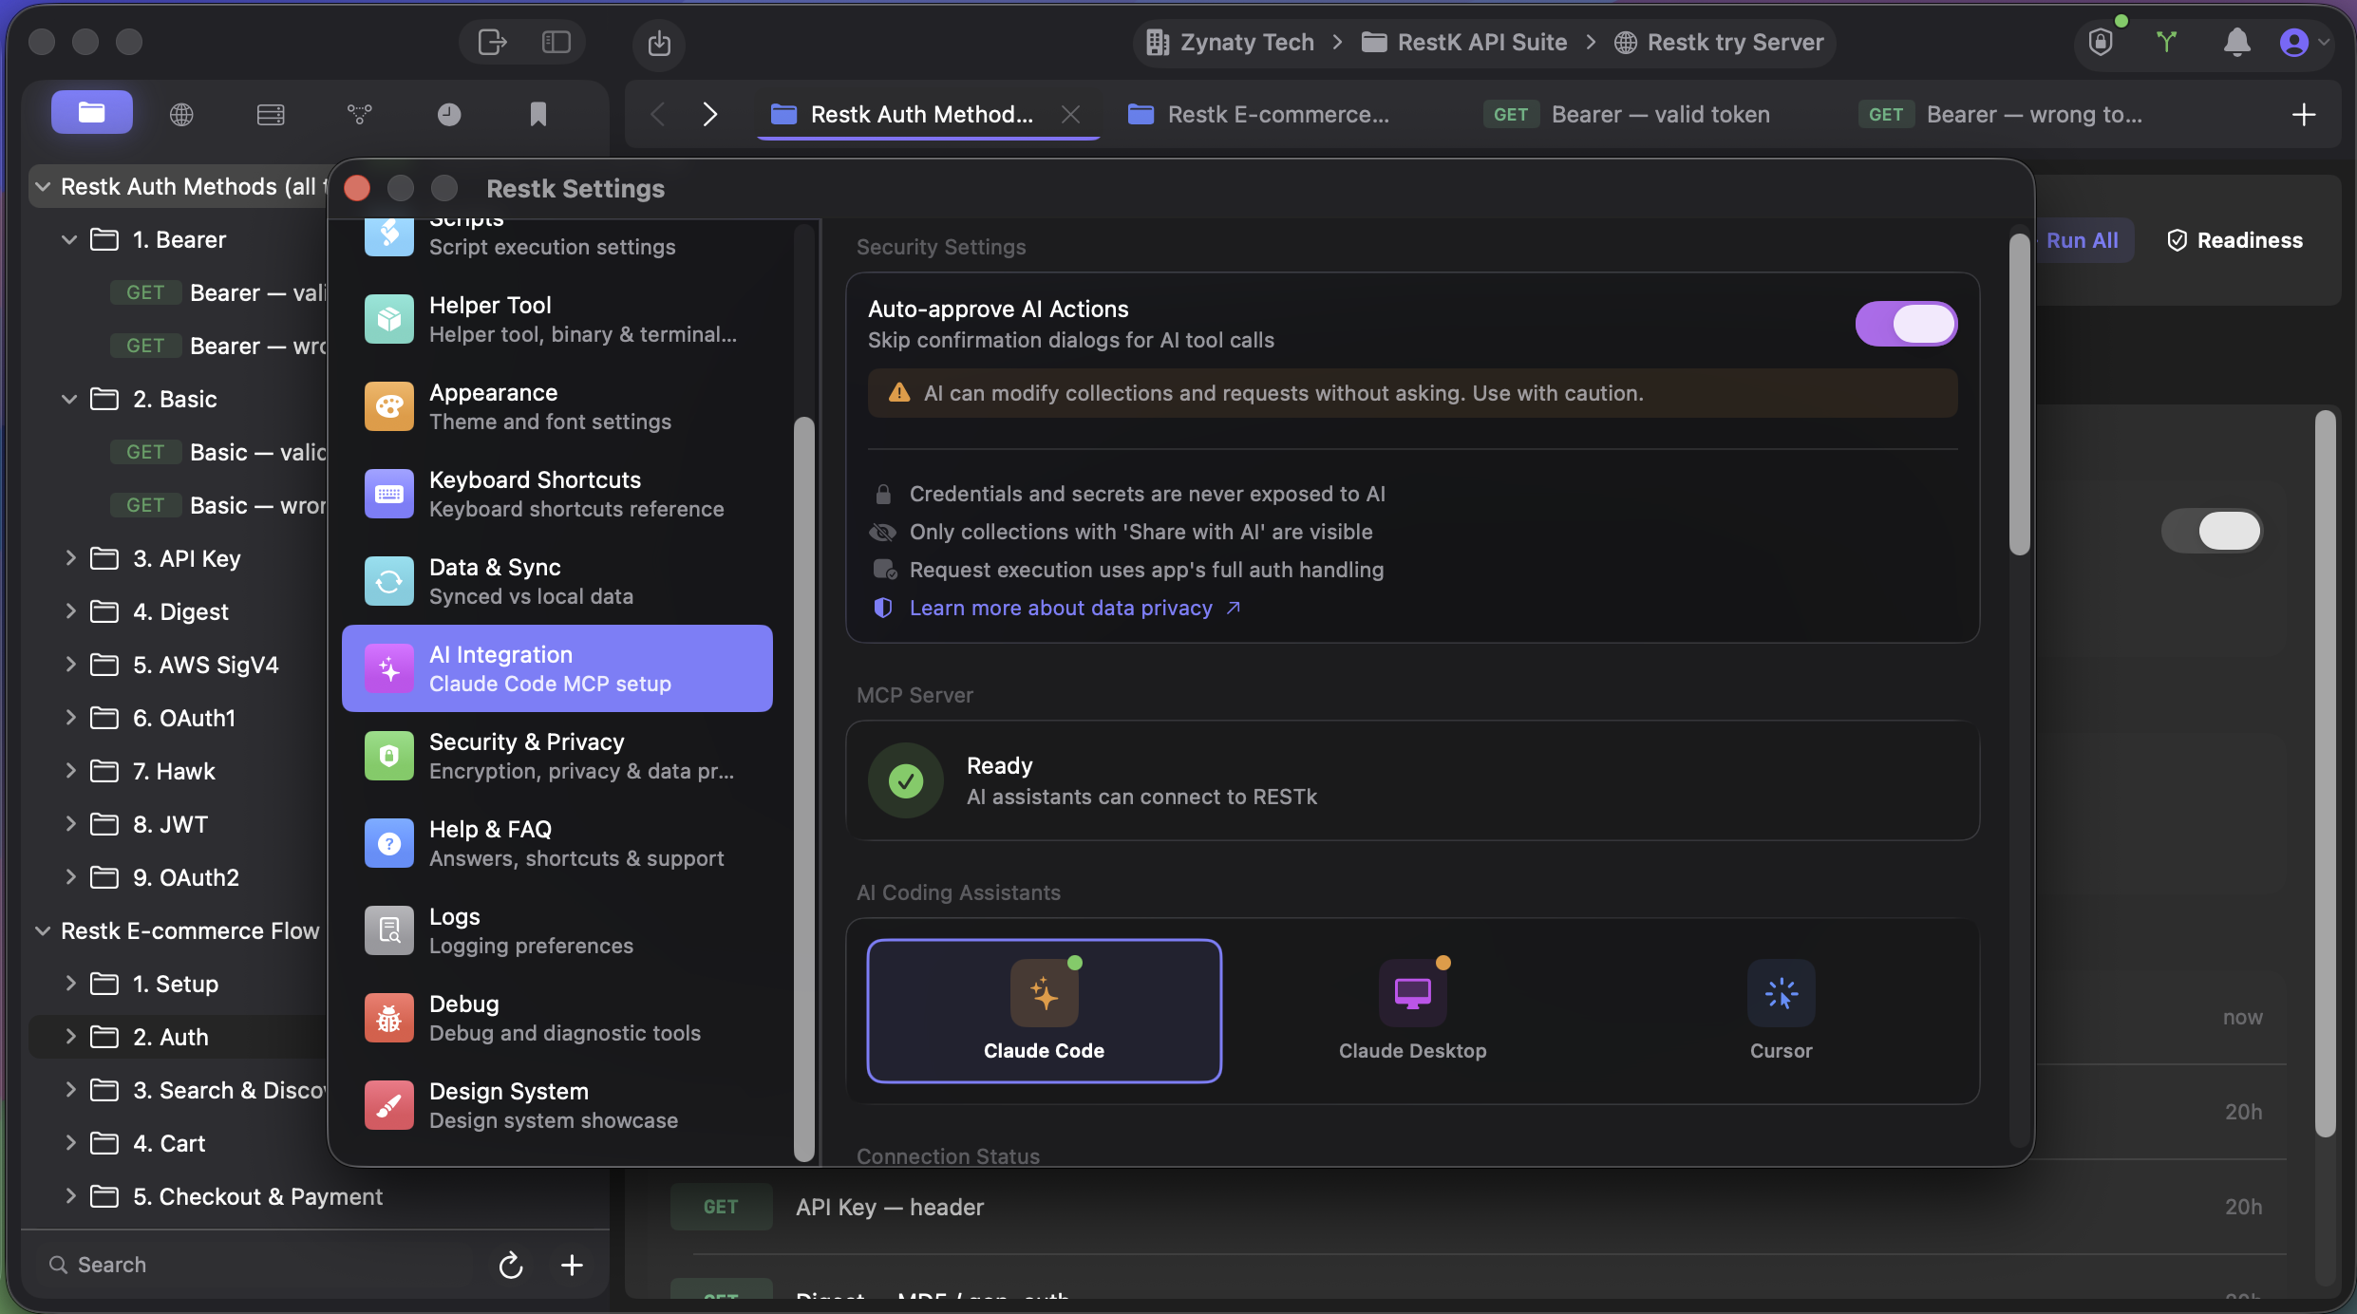Collapse the 1. Bearer folder
The height and width of the screenshot is (1314, 2357).
click(x=69, y=239)
